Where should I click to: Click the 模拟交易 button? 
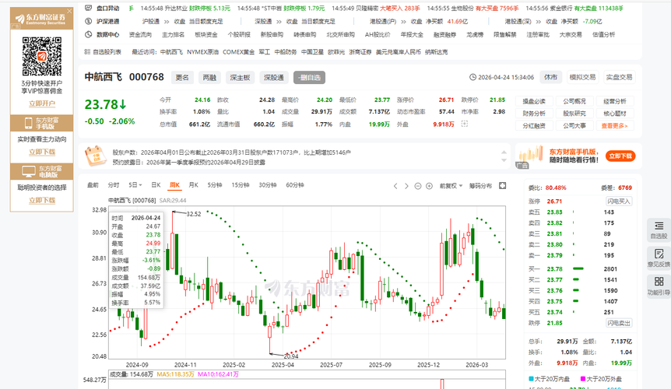tap(582, 77)
